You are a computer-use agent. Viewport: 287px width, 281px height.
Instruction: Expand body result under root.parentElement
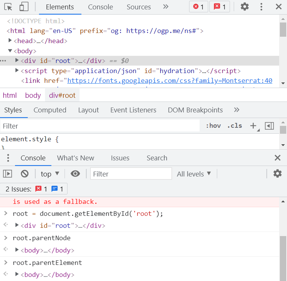[x=17, y=274]
